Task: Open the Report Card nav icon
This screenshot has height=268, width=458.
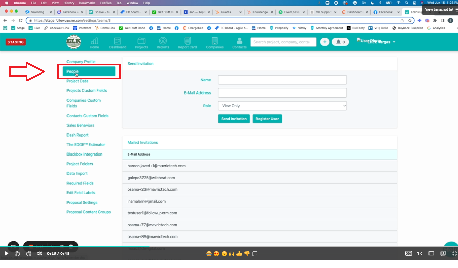Action: [x=187, y=43]
